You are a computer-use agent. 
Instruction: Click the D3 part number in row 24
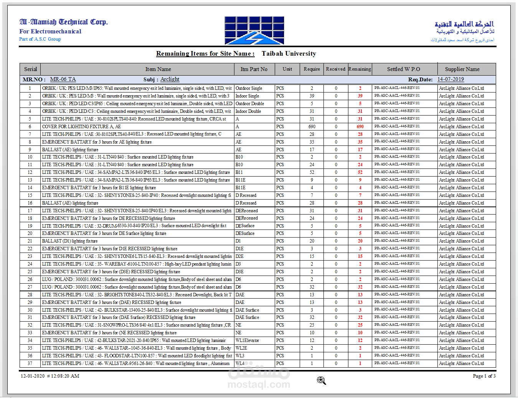(x=238, y=264)
